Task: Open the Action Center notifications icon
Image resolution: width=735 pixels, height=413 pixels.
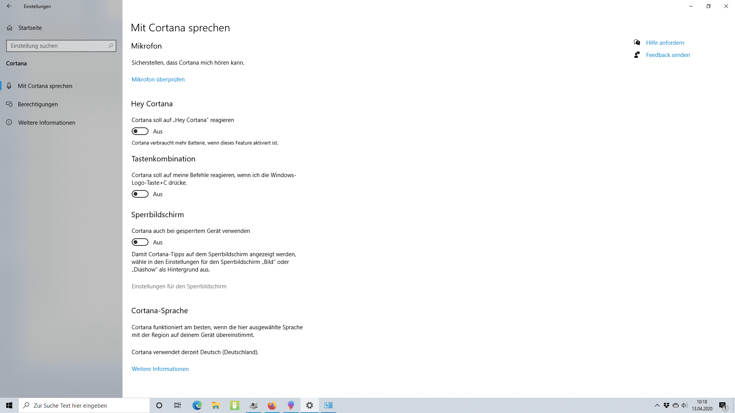Action: coord(723,405)
